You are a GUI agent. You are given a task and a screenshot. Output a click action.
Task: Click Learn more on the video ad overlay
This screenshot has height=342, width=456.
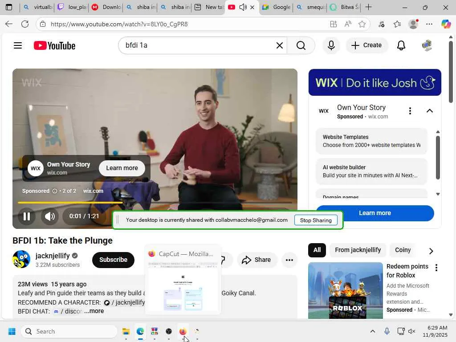point(122,168)
